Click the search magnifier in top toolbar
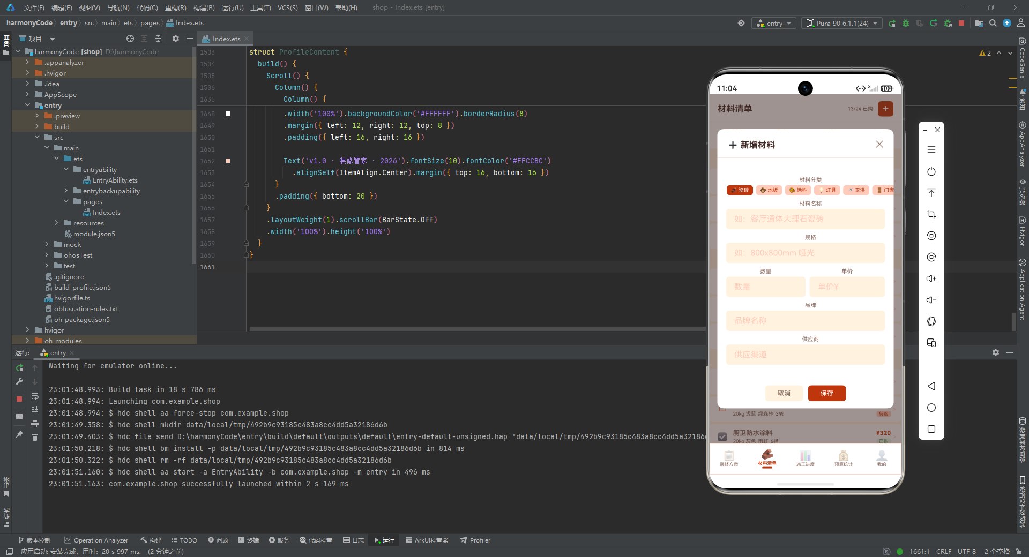 (993, 23)
